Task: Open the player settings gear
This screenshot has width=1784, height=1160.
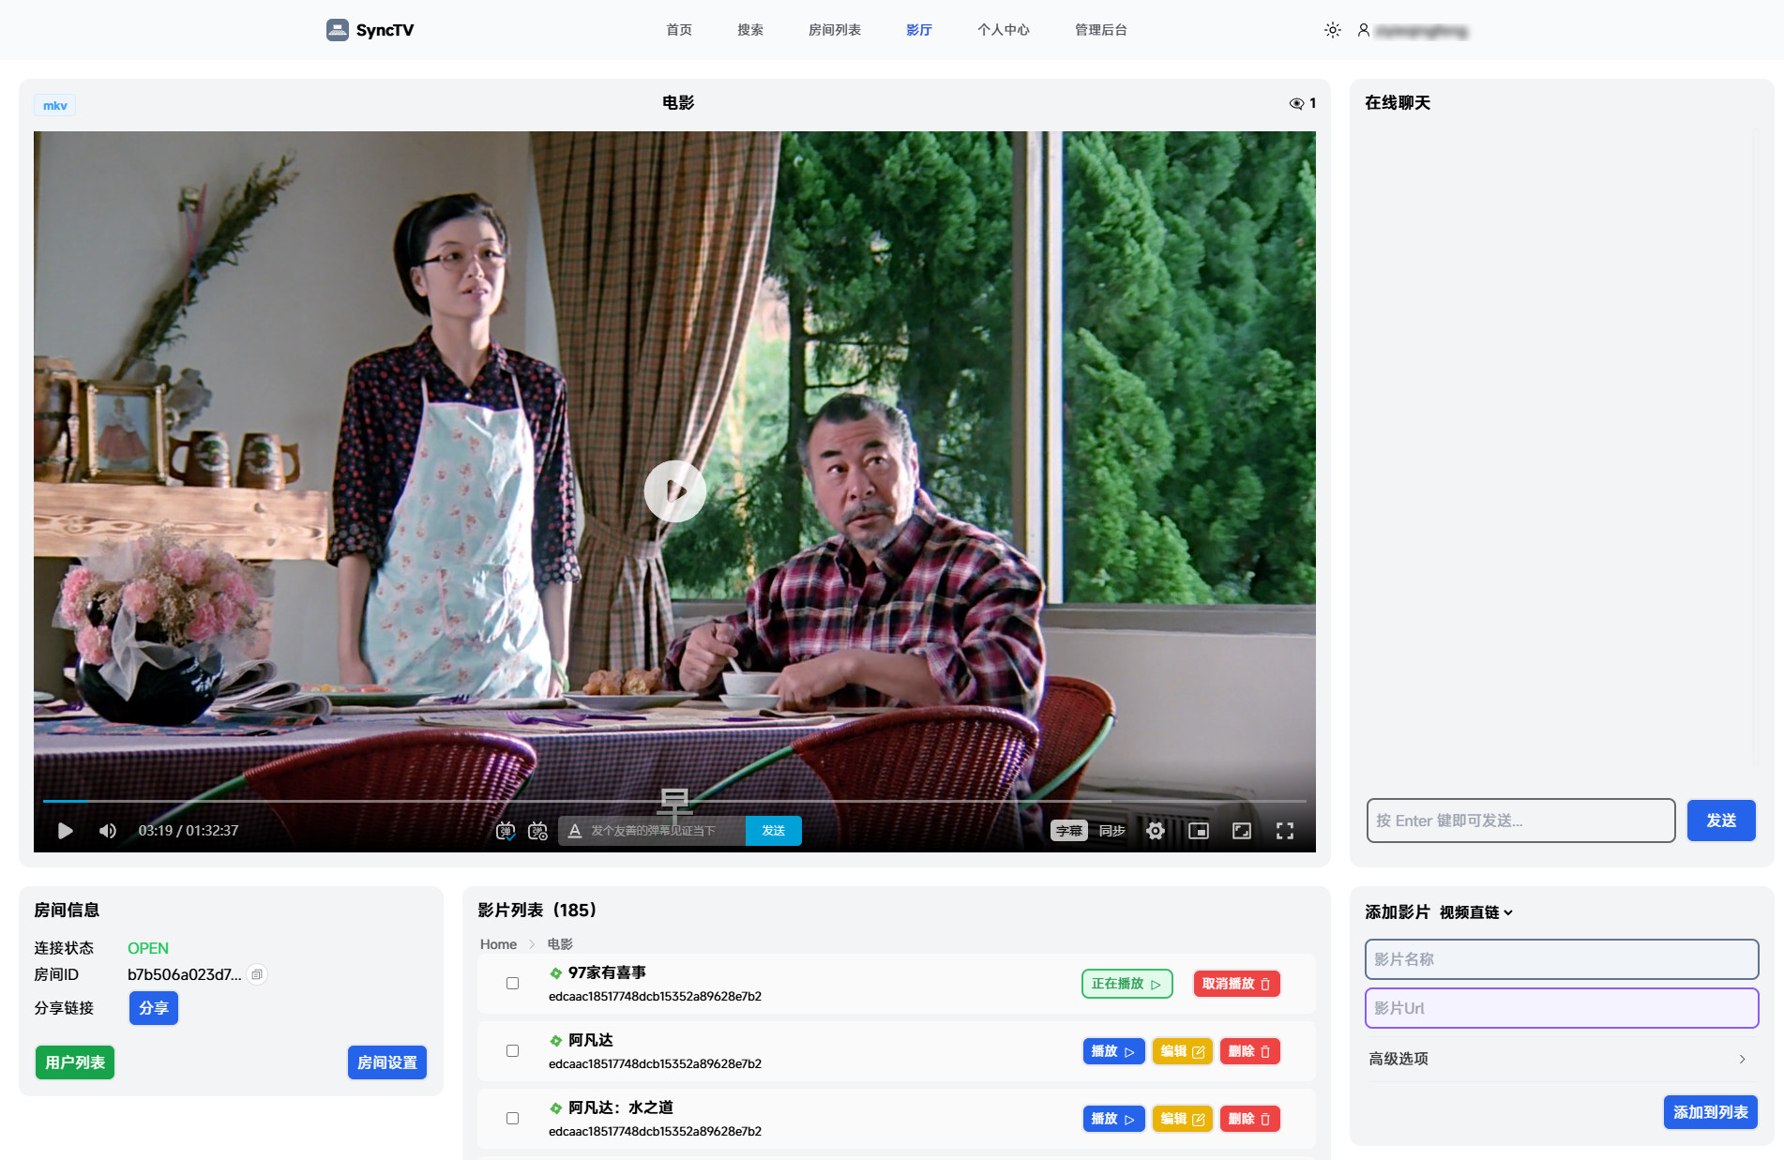Action: pos(1156,831)
